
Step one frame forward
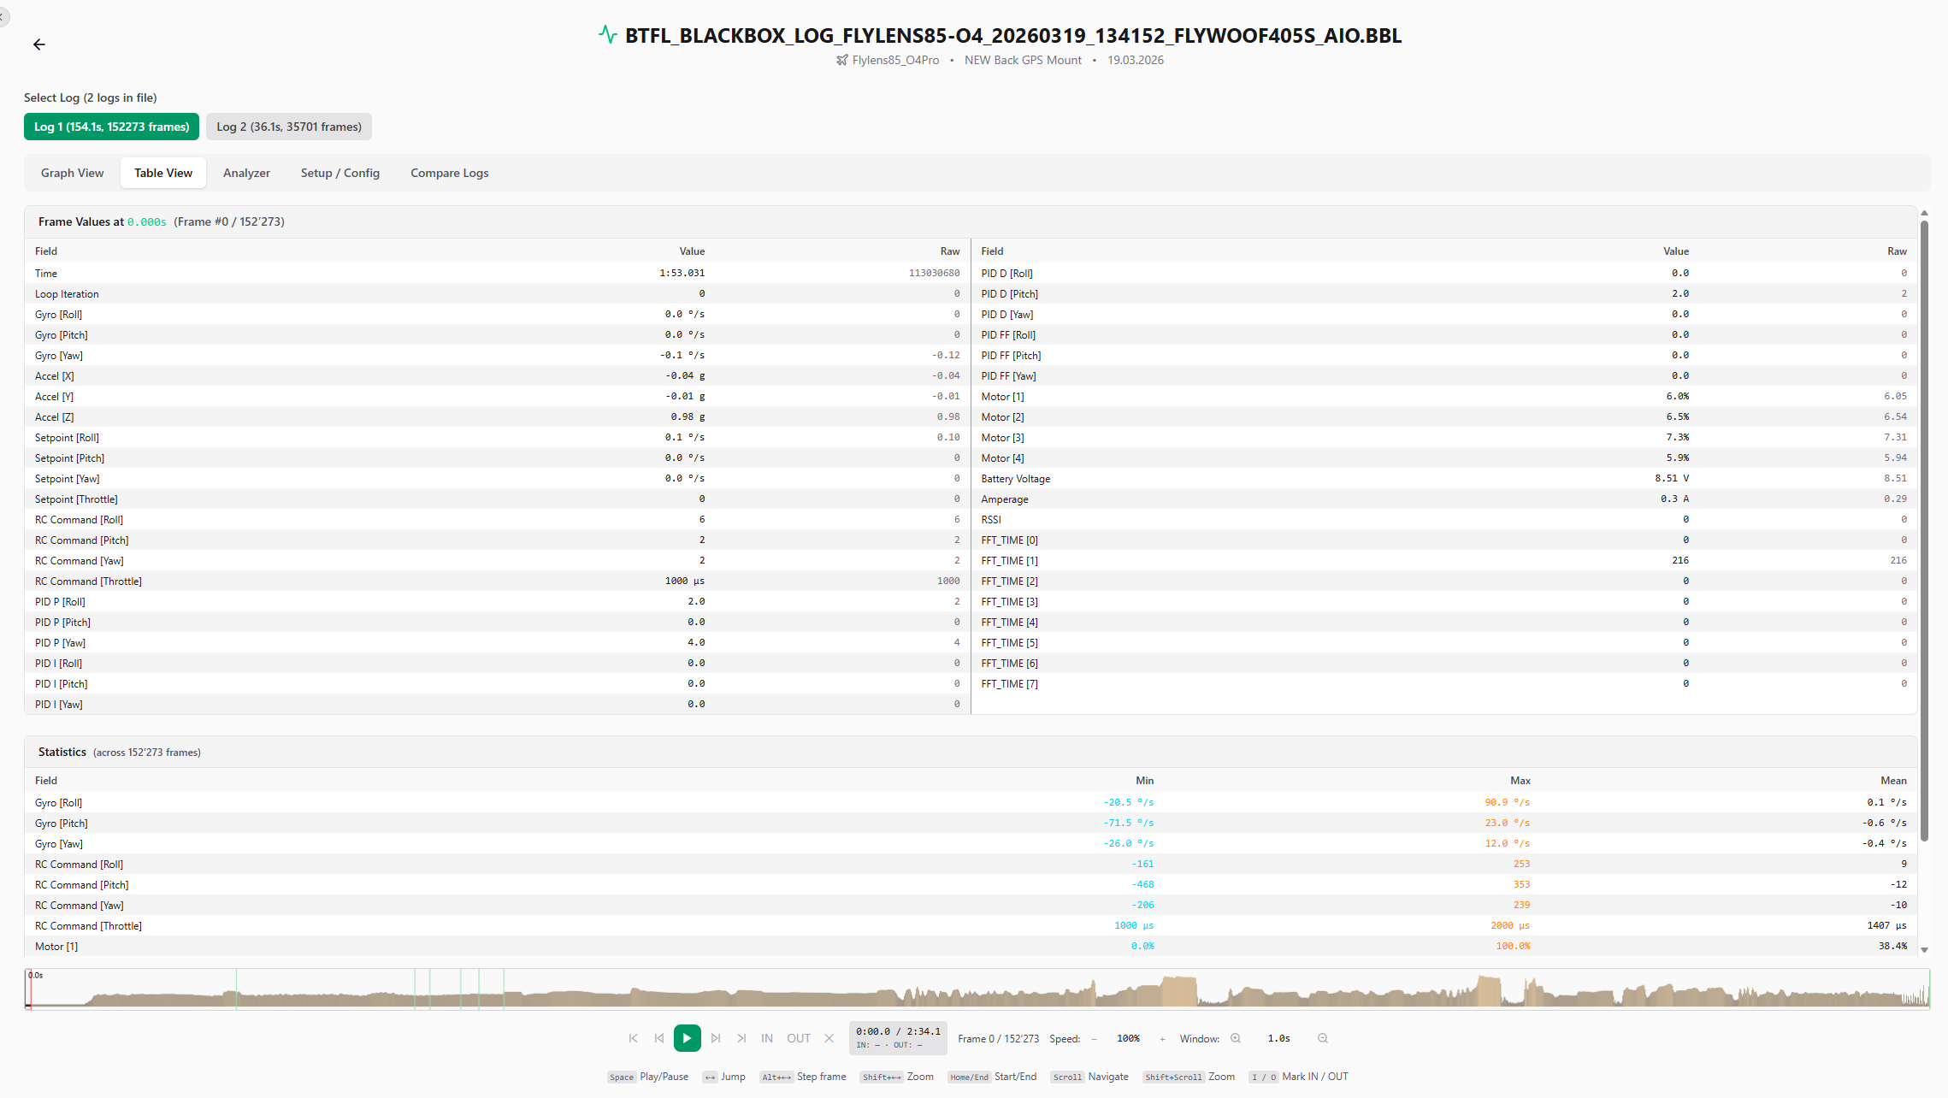714,1038
